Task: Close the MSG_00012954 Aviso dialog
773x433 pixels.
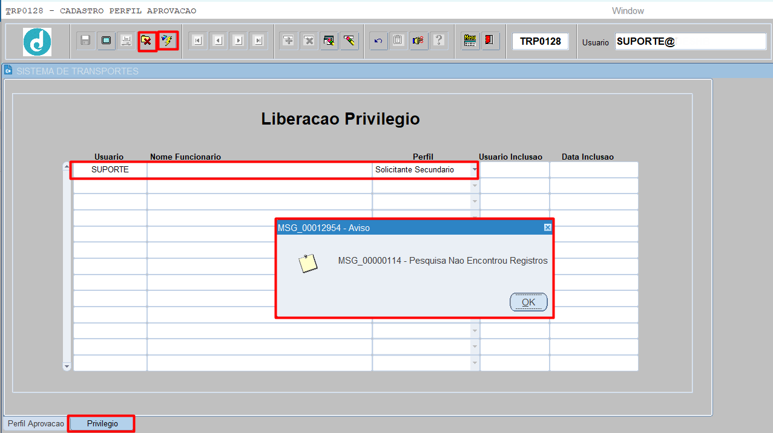Action: [x=547, y=228]
